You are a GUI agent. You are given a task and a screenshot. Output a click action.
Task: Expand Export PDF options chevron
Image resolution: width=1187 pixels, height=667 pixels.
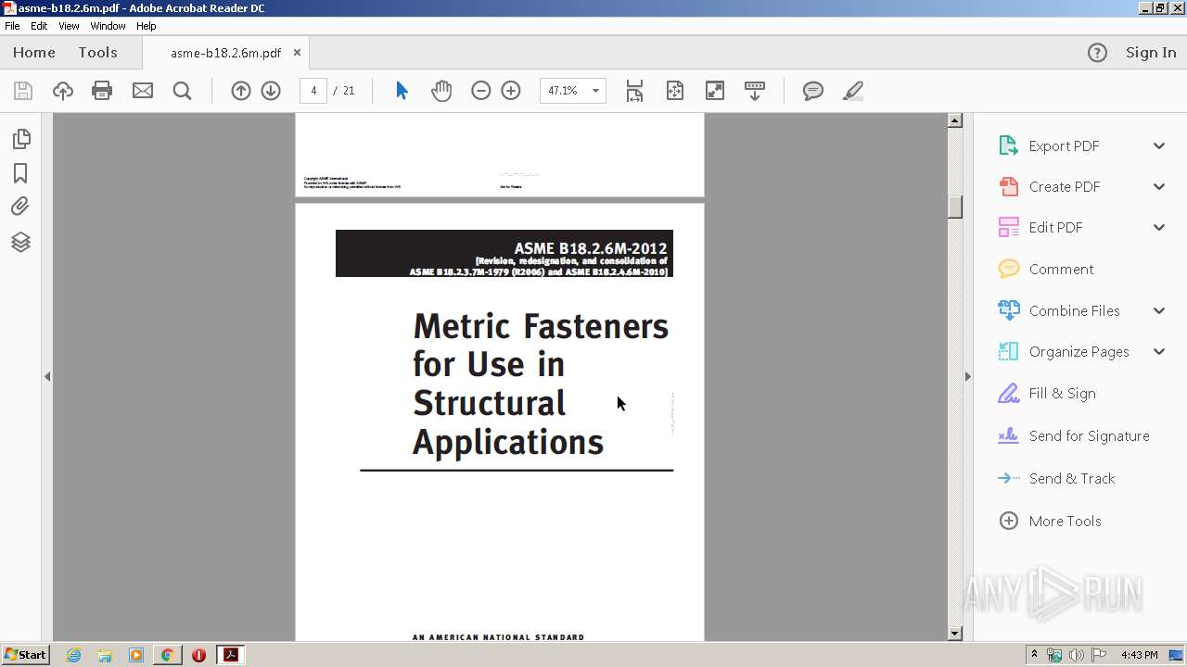click(1159, 146)
